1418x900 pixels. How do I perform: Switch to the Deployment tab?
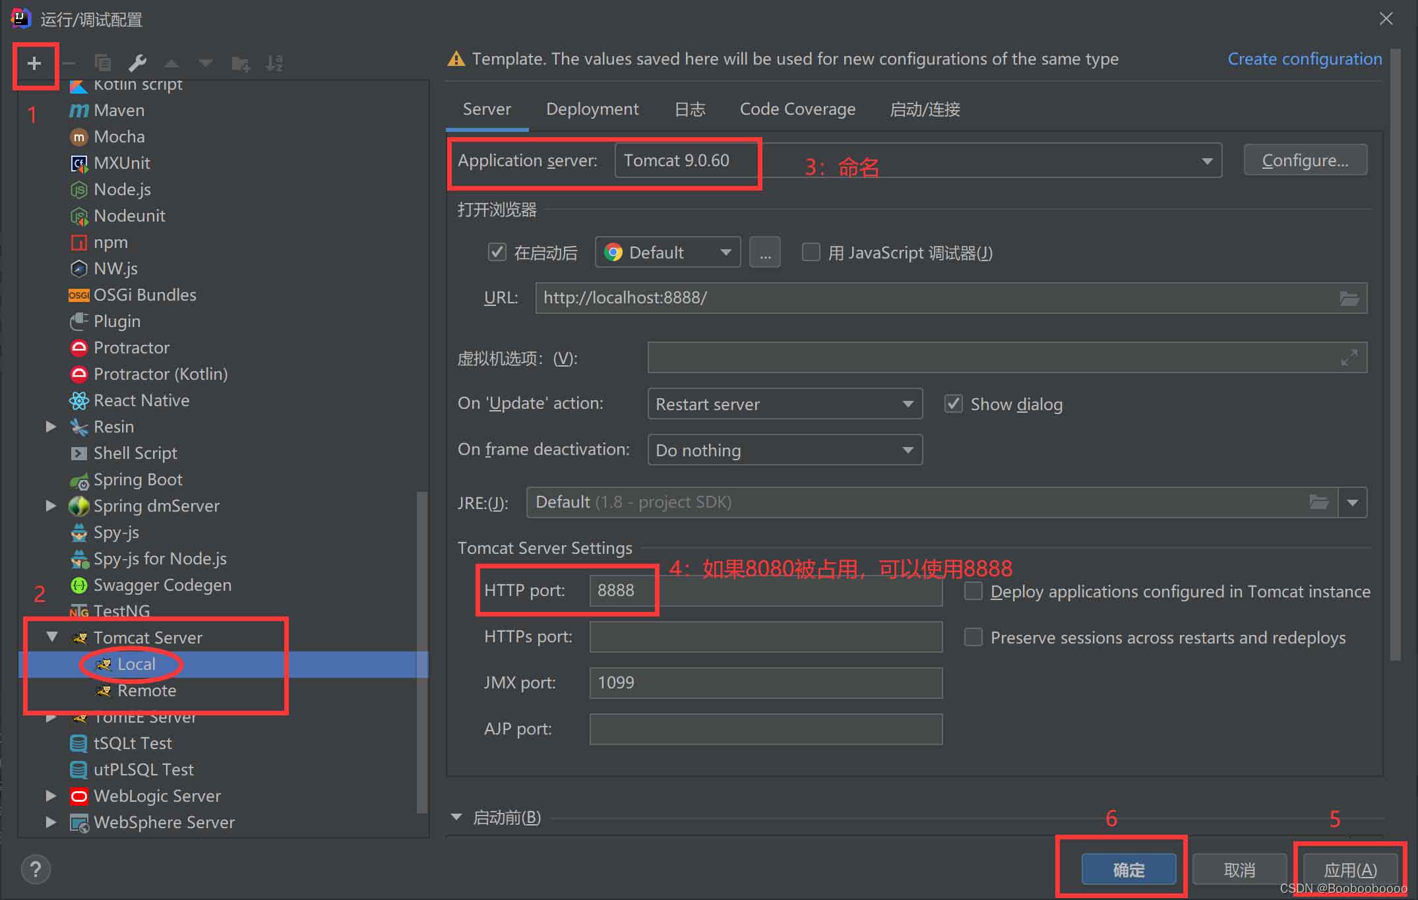coord(592,109)
